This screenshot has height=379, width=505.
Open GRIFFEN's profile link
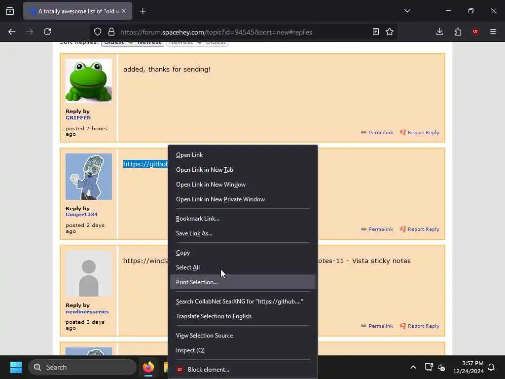[x=78, y=118]
